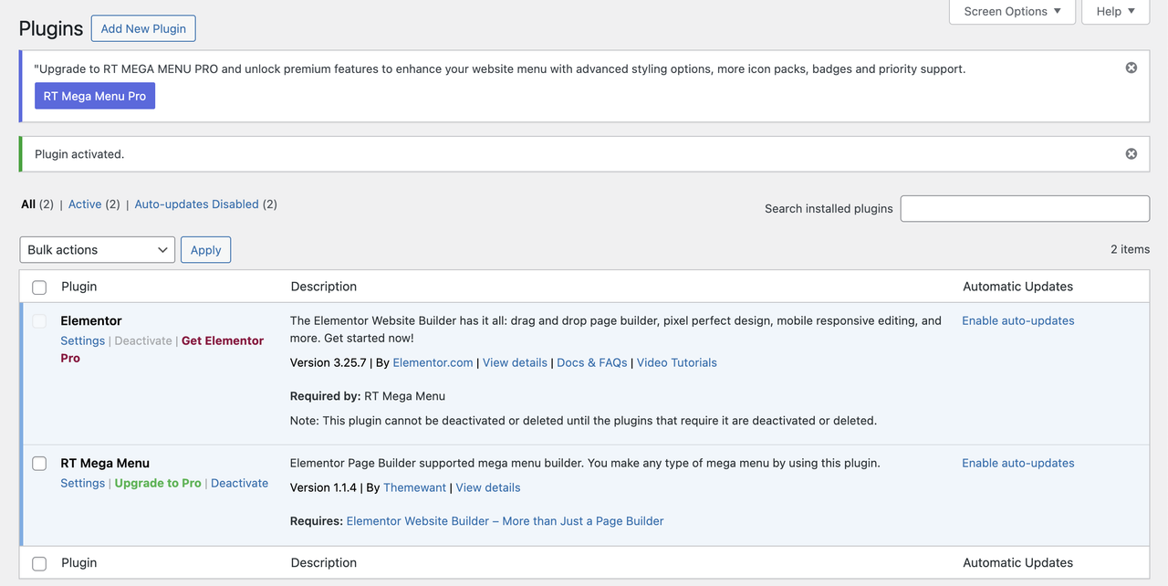
Task: Open Elementor Settings link
Action: point(83,340)
